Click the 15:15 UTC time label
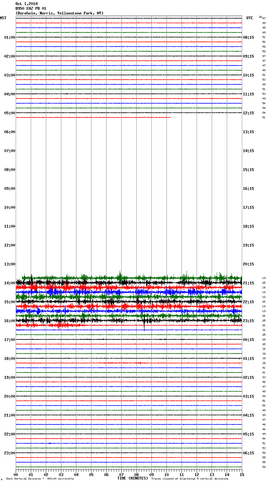 pos(248,170)
